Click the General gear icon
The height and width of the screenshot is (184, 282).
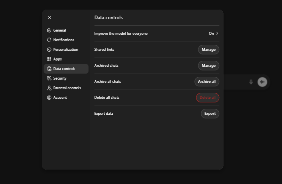(x=49, y=30)
